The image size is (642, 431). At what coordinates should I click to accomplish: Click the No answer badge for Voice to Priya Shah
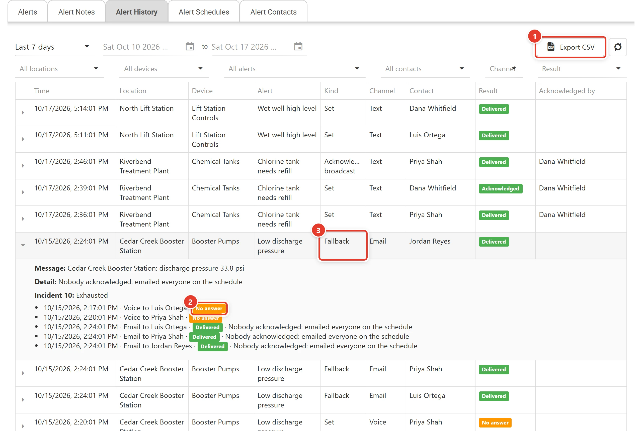point(206,318)
